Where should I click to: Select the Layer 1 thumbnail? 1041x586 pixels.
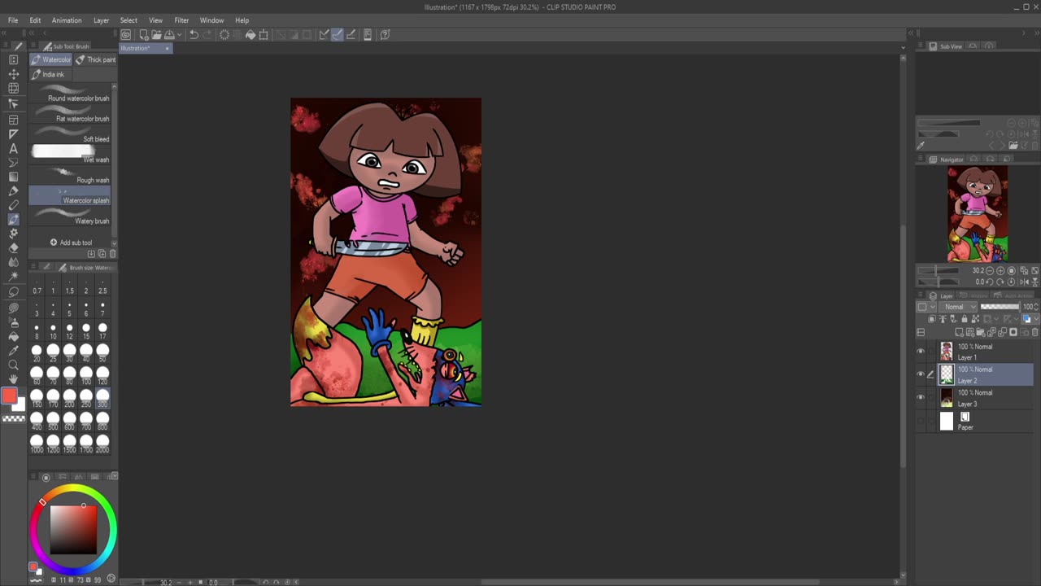(947, 352)
